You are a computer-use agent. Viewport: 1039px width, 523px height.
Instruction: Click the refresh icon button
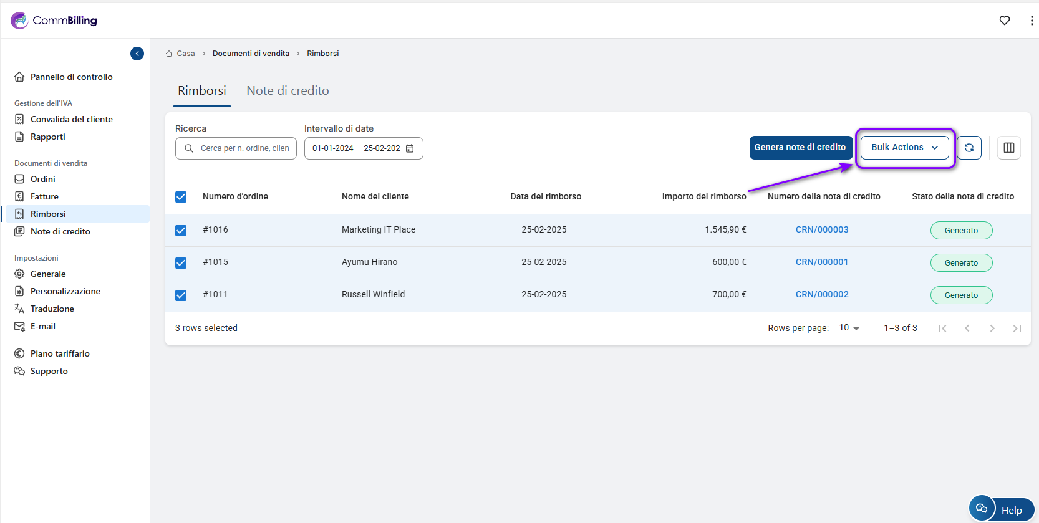[969, 148]
